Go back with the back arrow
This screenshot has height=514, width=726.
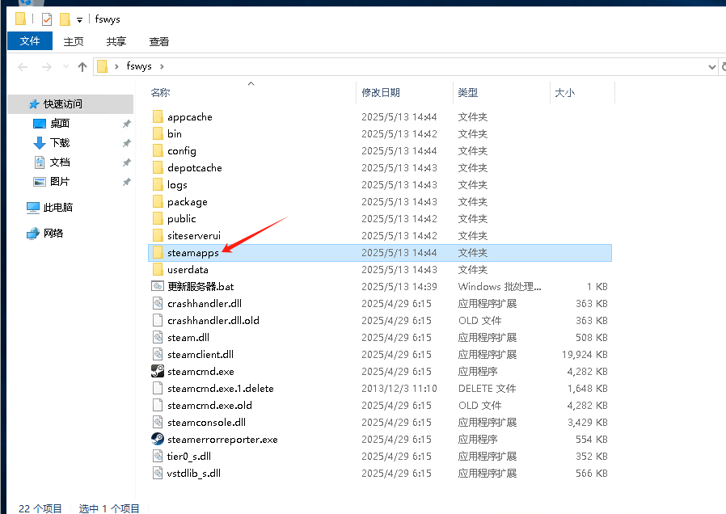(x=23, y=67)
